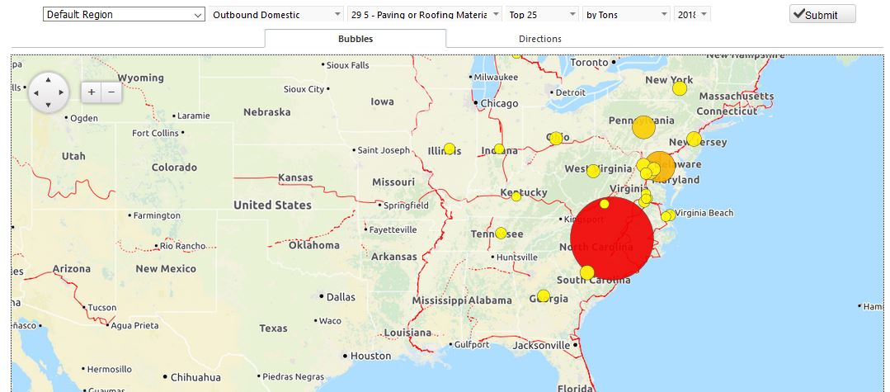Pan the map down with the arrow
Viewport: 890px width, 392px height.
tap(49, 106)
